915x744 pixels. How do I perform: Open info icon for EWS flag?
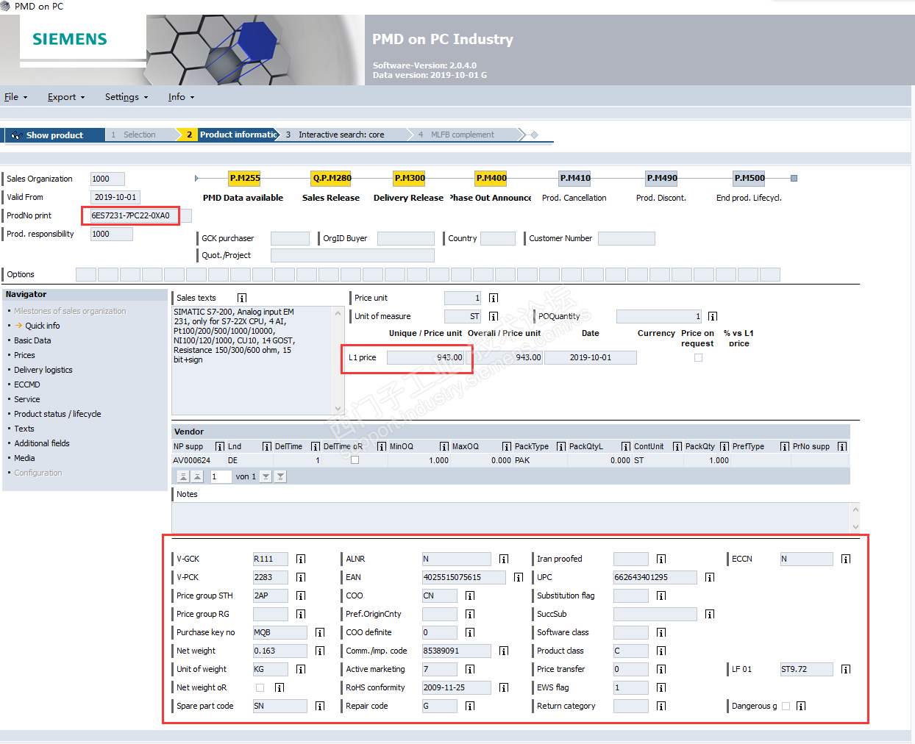(661, 687)
